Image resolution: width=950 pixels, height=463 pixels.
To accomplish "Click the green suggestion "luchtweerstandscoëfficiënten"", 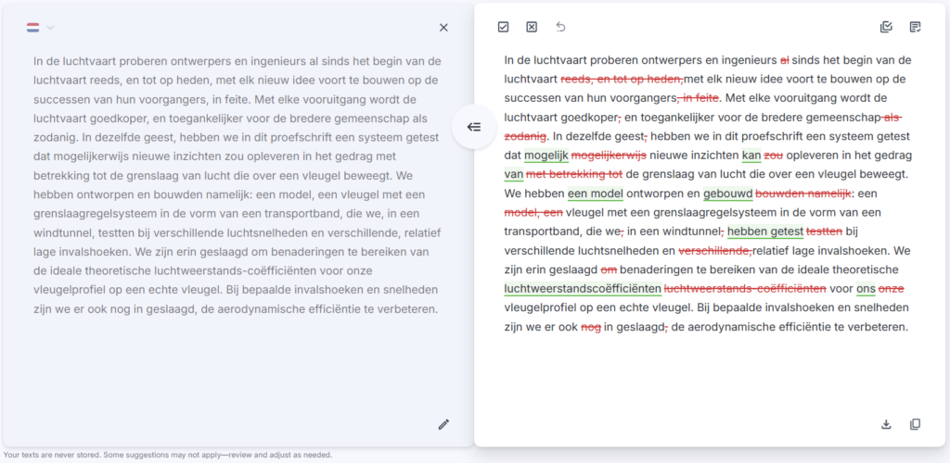I will tap(582, 289).
